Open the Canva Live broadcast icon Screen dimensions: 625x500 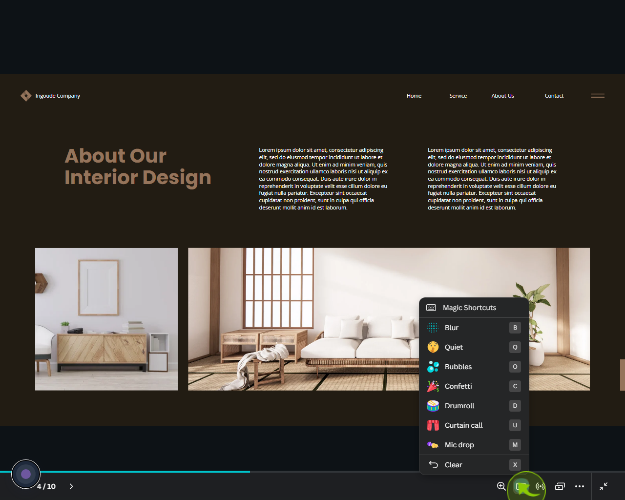tap(540, 486)
